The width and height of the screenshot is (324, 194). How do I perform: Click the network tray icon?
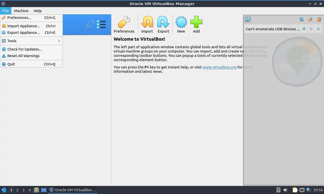[x=302, y=190]
